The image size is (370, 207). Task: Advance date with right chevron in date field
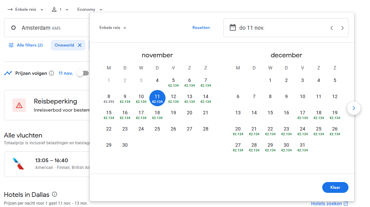coord(342,28)
